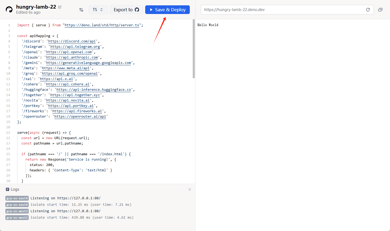Open the api.x.ai link
The height and width of the screenshot is (231, 390).
(56, 79)
